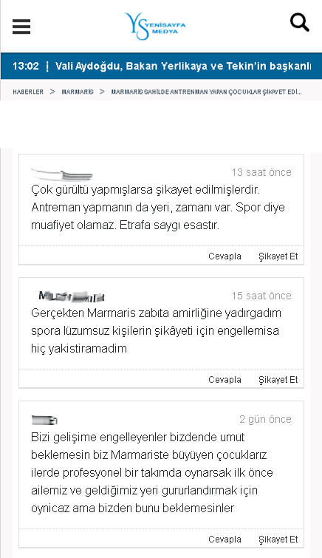Open the hamburger menu

(x=21, y=27)
